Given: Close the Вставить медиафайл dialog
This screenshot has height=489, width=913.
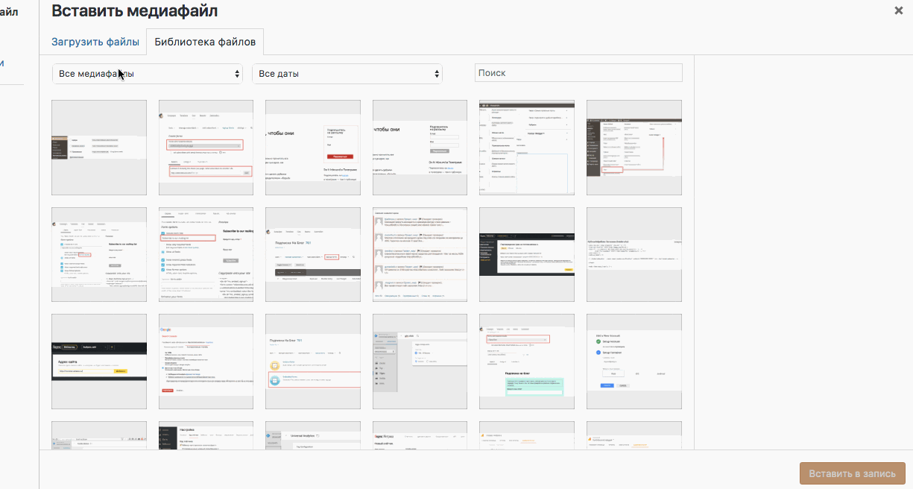Looking at the screenshot, I should pyautogui.click(x=899, y=10).
